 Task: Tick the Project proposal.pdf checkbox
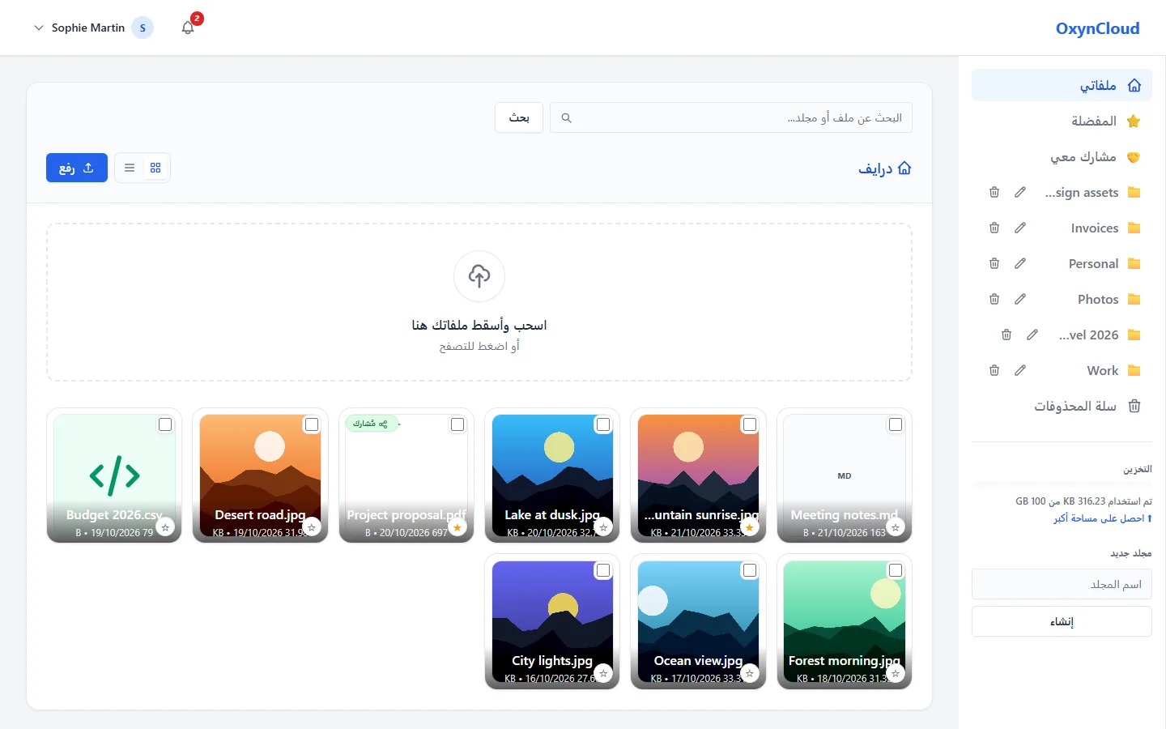pos(457,424)
